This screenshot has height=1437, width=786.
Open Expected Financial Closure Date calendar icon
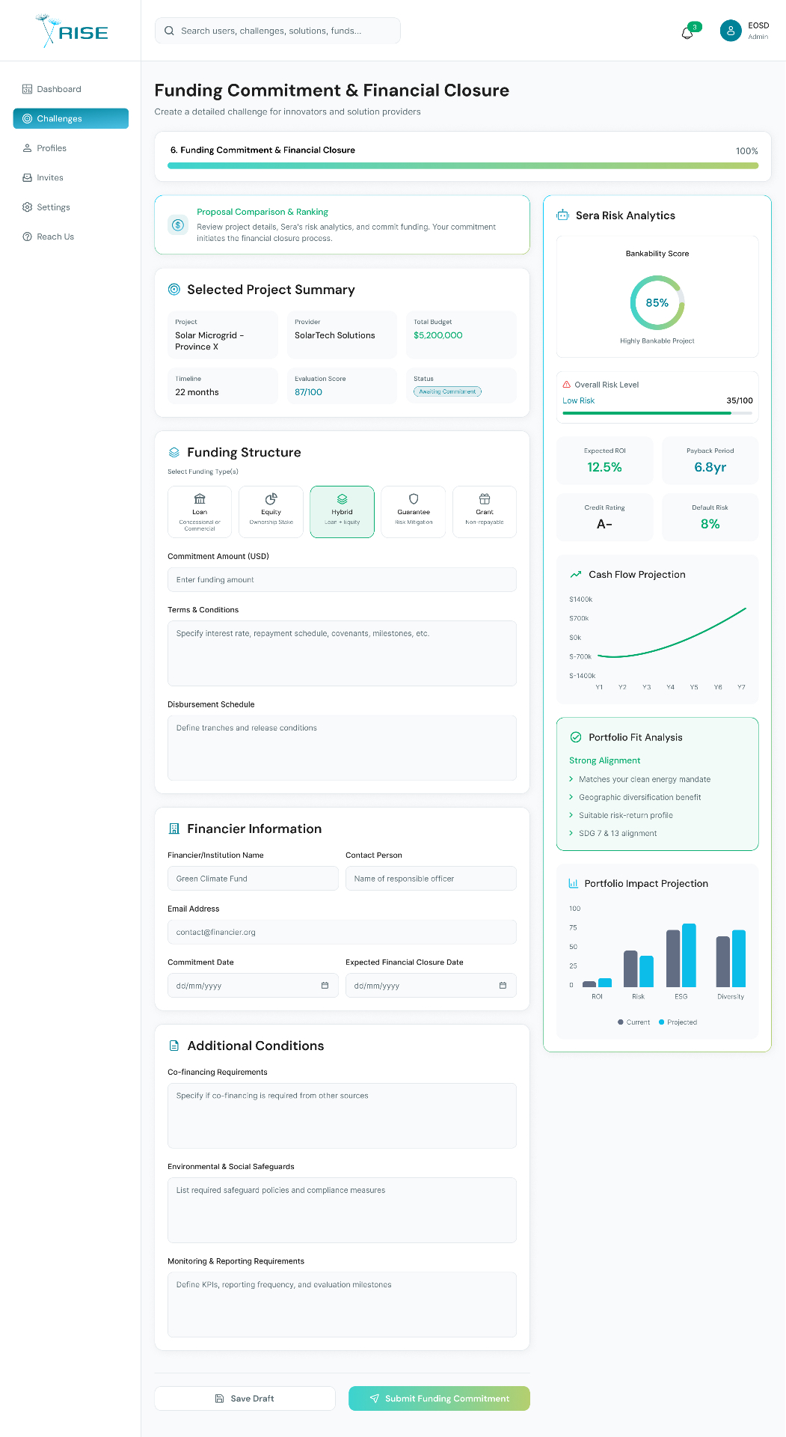(x=503, y=986)
